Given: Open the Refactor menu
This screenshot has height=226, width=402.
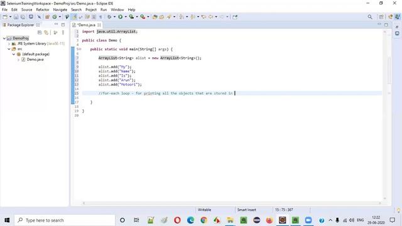Looking at the screenshot, I should pos(43,10).
